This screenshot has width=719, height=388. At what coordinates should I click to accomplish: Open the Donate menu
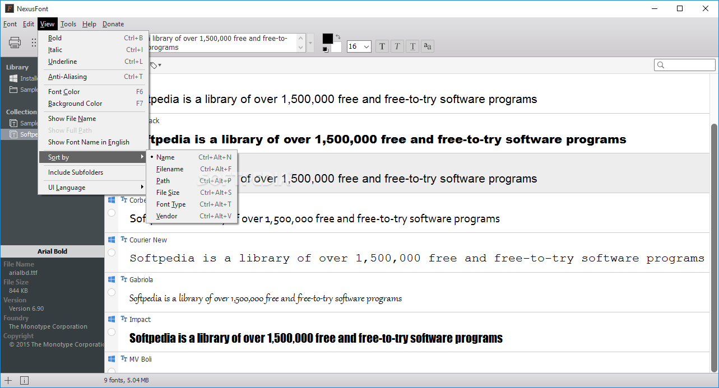(113, 24)
